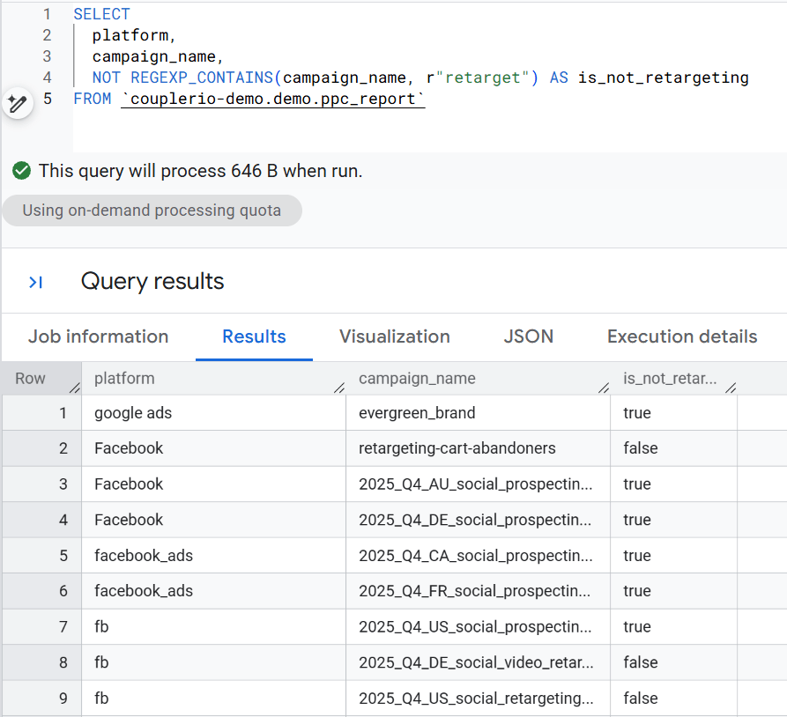
Task: Click the facebook_ads platform cell in row 6
Action: click(x=213, y=591)
